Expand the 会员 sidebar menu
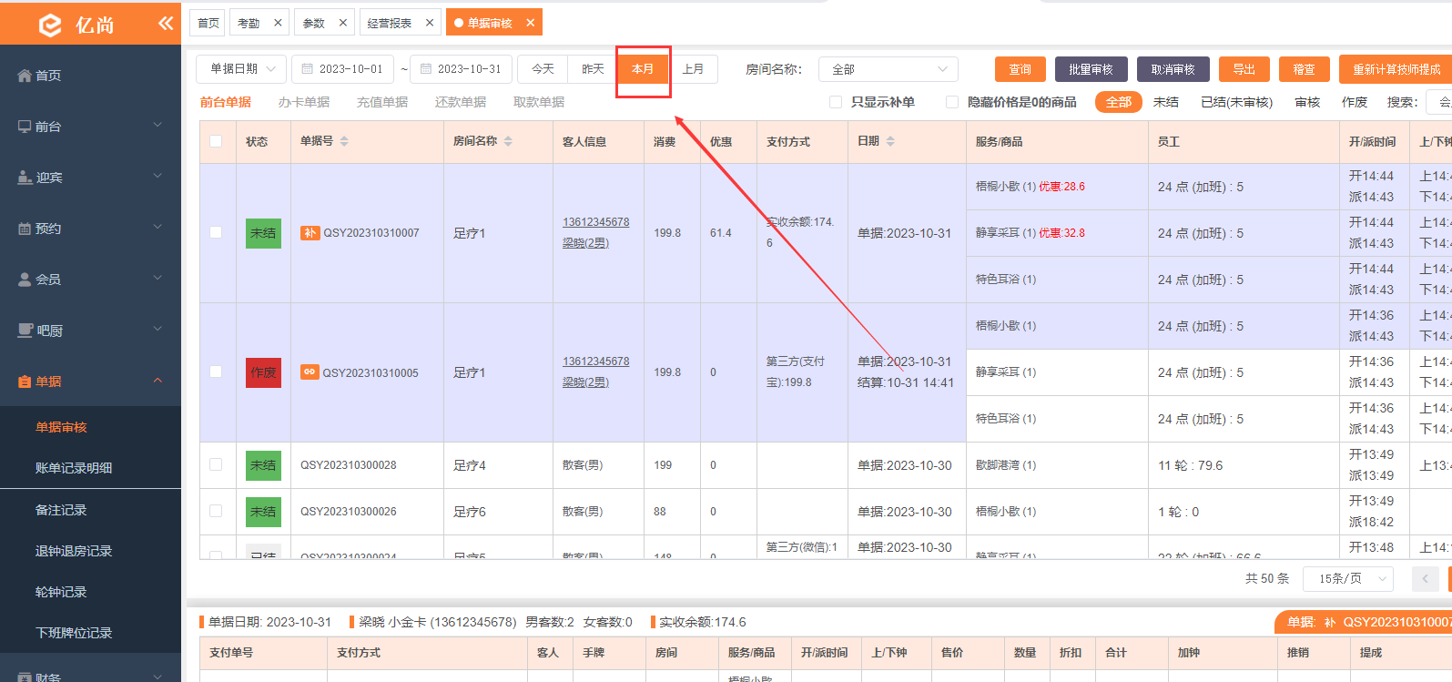 pyautogui.click(x=90, y=280)
